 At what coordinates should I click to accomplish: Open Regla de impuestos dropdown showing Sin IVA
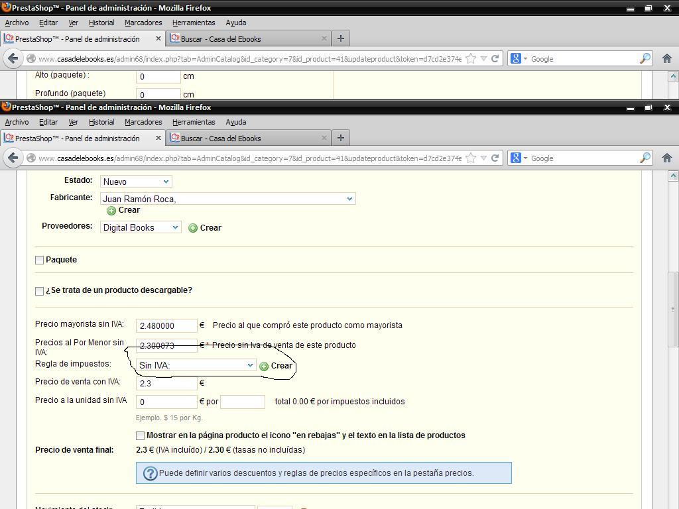pyautogui.click(x=196, y=365)
